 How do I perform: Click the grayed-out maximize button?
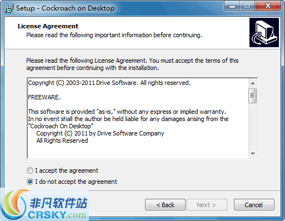point(247,6)
